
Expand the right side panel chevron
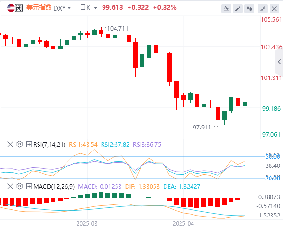(279, 62)
